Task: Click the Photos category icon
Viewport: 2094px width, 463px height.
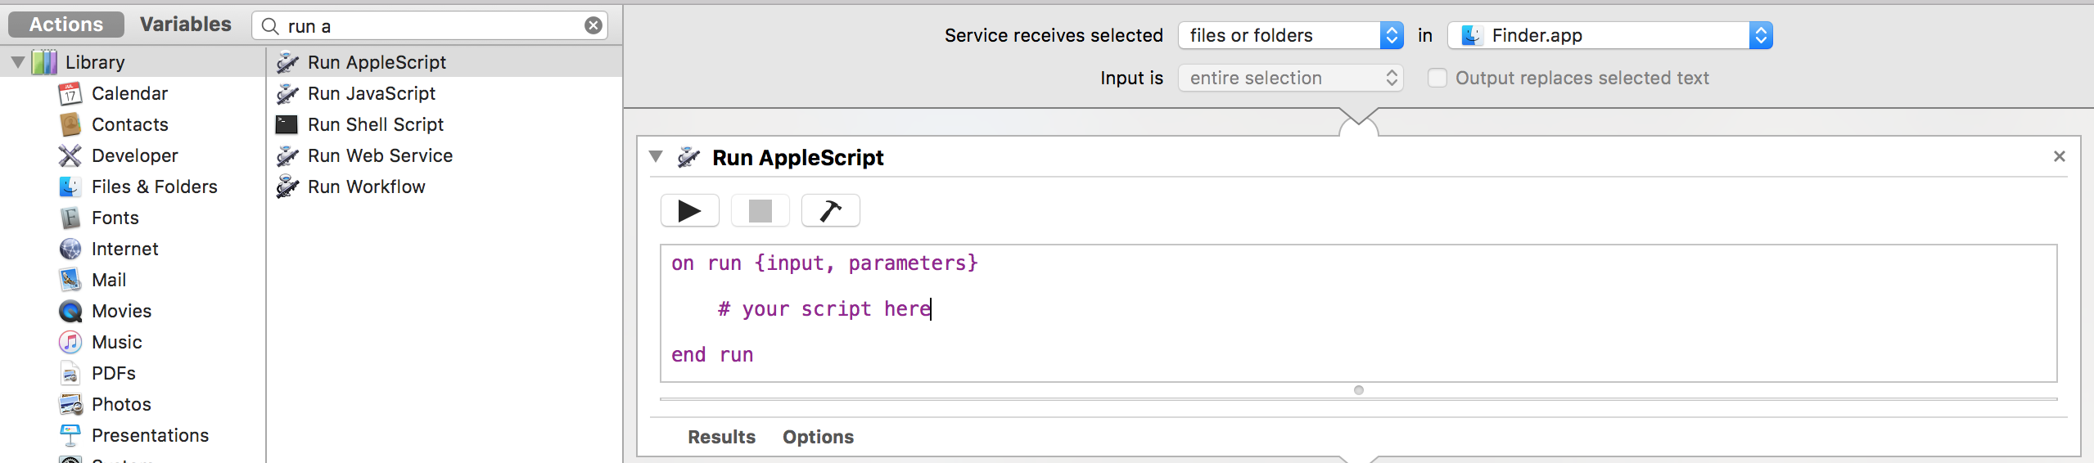Action: (70, 404)
